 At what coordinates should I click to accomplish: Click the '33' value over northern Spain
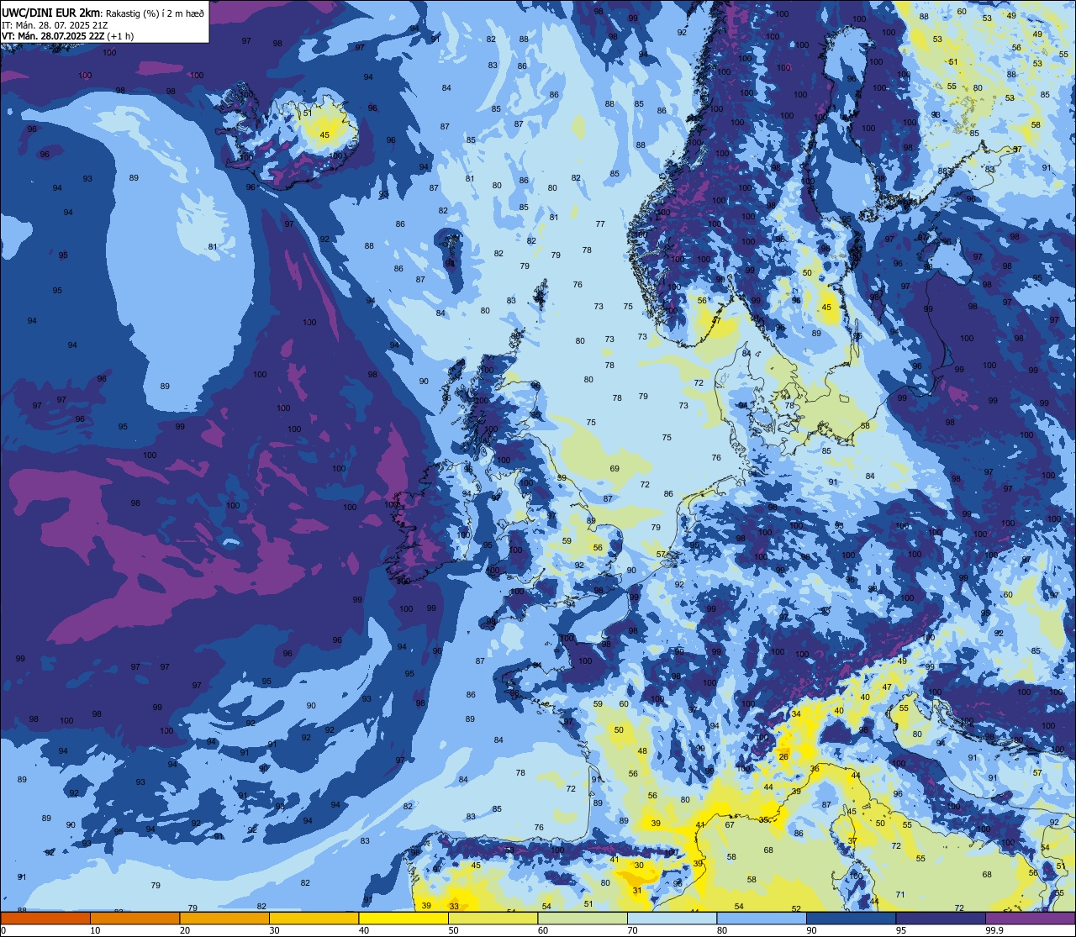[x=454, y=906]
